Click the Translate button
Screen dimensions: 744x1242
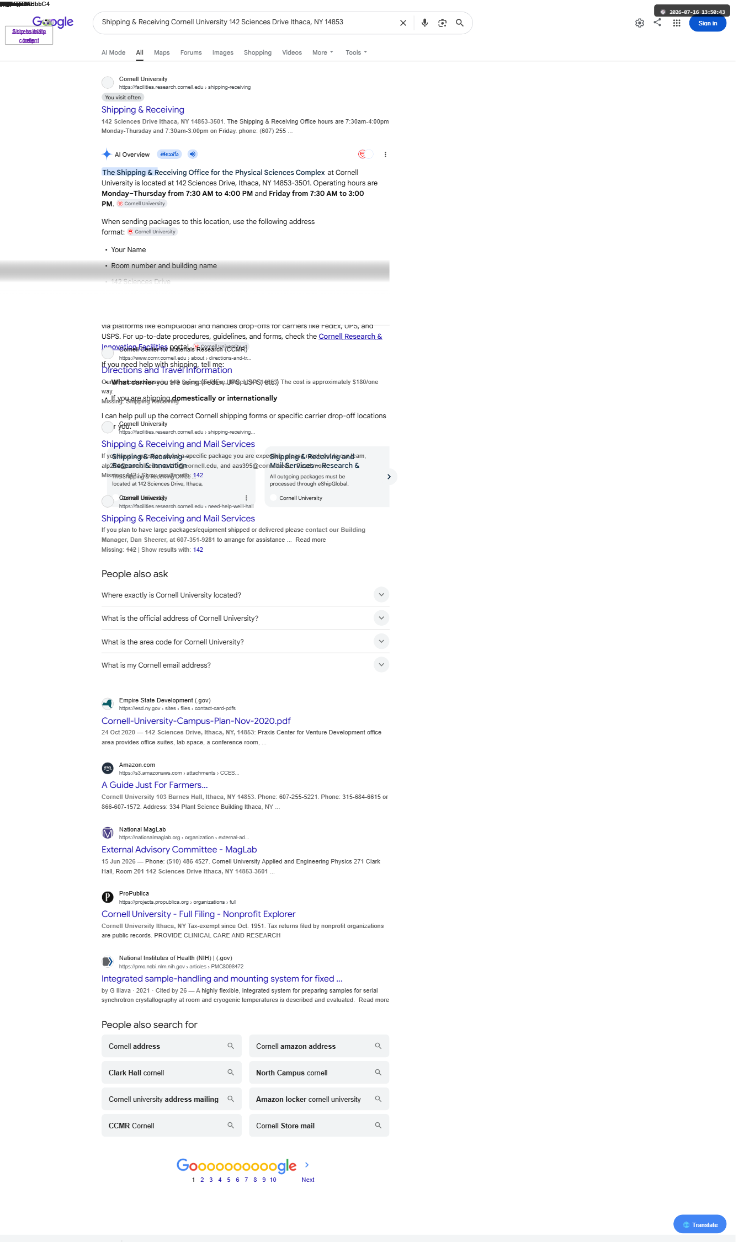coord(700,1224)
